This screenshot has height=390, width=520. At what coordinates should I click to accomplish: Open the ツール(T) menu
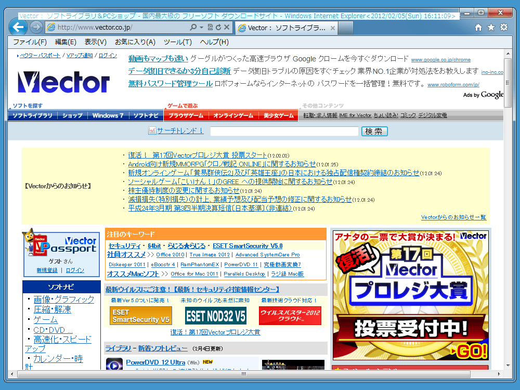177,42
